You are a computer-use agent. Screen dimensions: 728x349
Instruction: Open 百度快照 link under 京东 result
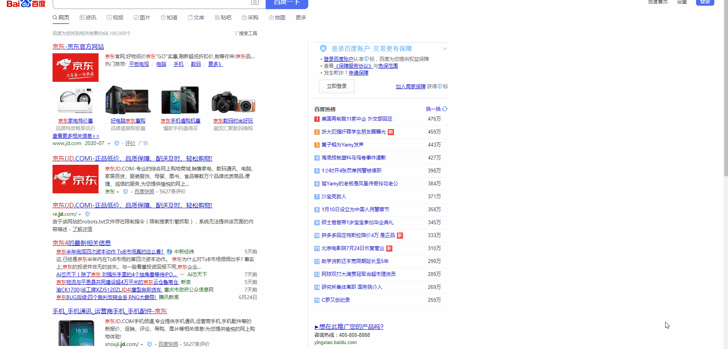pyautogui.click(x=144, y=191)
